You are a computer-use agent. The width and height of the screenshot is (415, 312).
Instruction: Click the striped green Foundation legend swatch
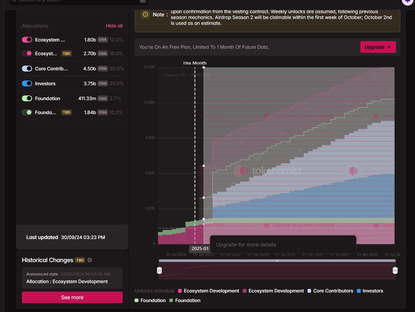pos(171,301)
